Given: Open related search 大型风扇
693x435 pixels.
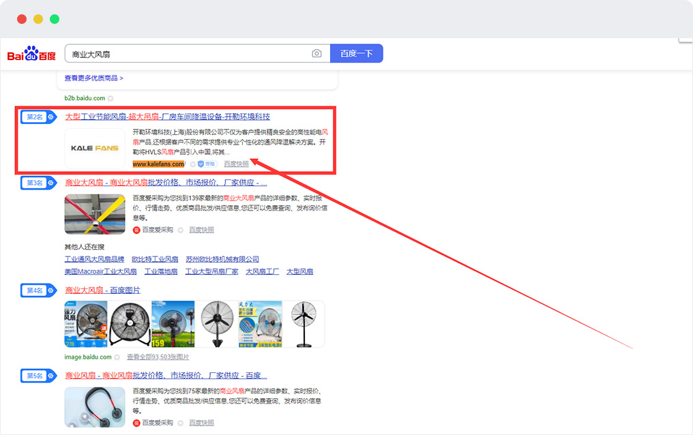Looking at the screenshot, I should (299, 271).
